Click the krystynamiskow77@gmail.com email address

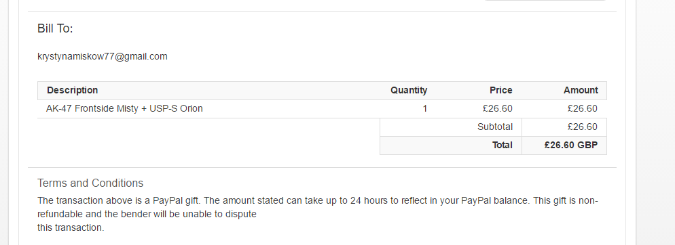click(x=103, y=57)
